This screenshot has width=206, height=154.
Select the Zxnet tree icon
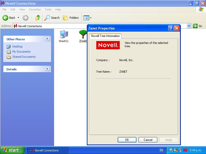[x=83, y=34]
